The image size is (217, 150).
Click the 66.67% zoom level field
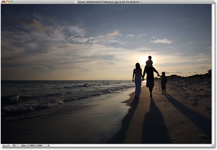click(x=6, y=145)
